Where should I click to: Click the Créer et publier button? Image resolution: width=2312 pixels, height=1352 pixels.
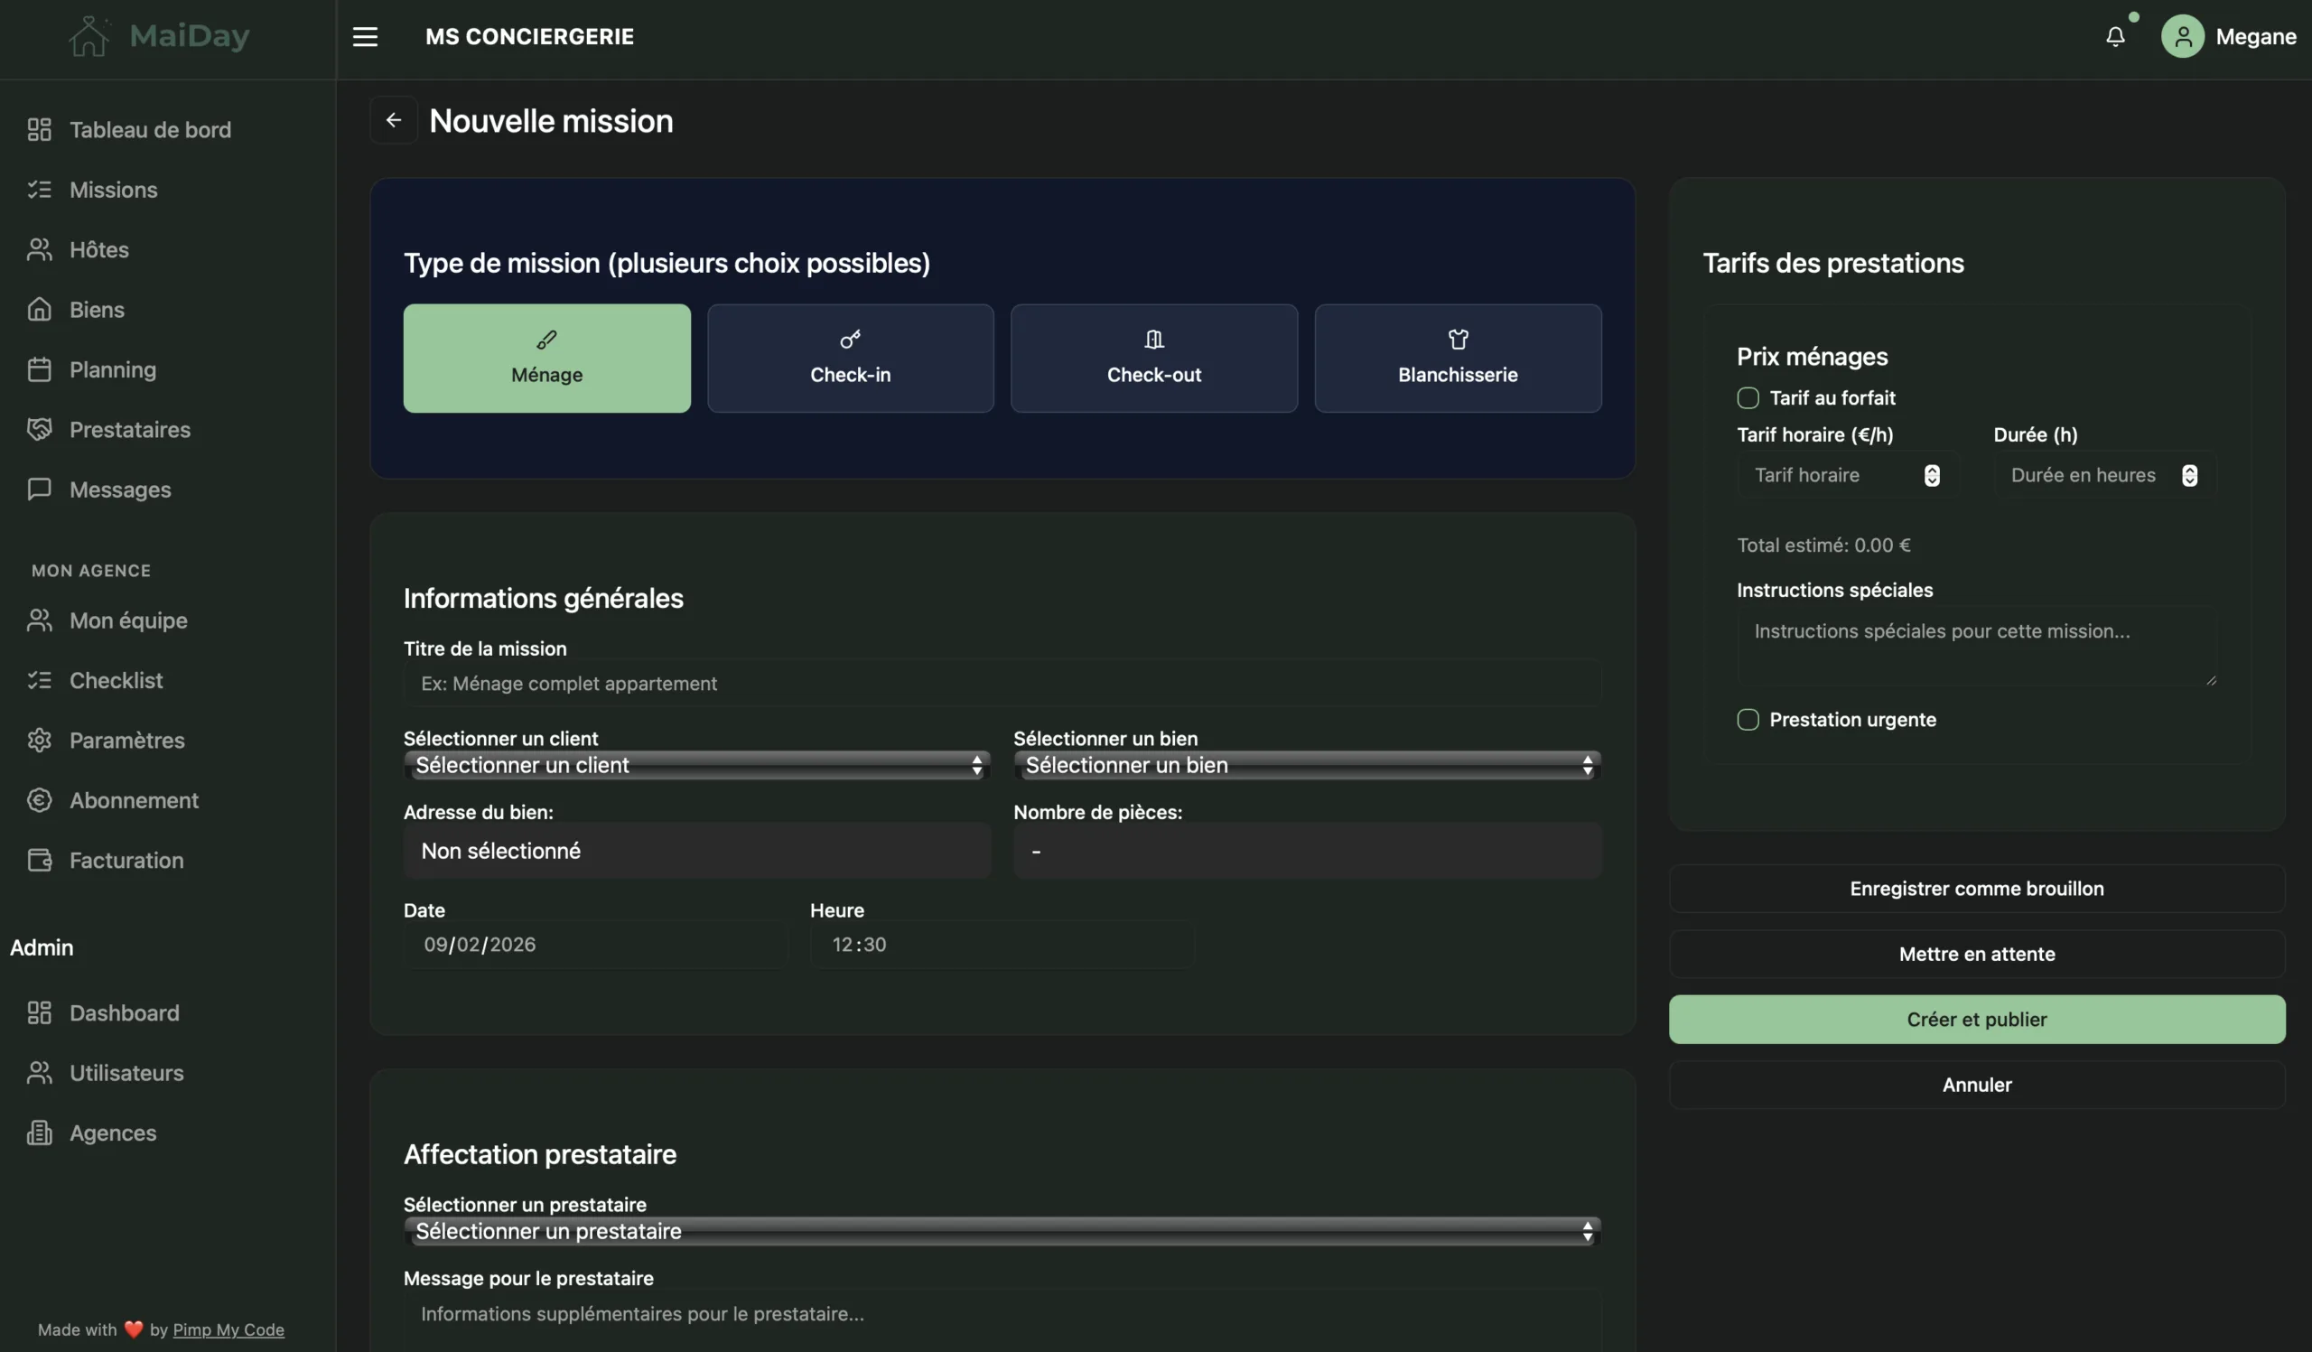tap(1976, 1019)
